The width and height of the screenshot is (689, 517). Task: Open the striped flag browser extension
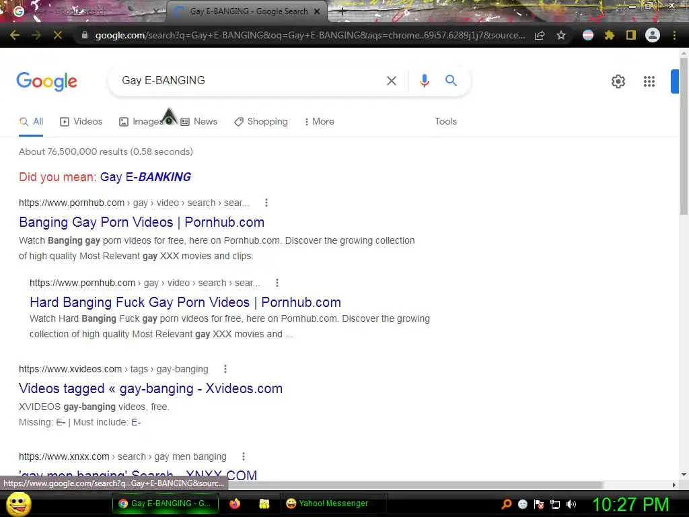[588, 35]
